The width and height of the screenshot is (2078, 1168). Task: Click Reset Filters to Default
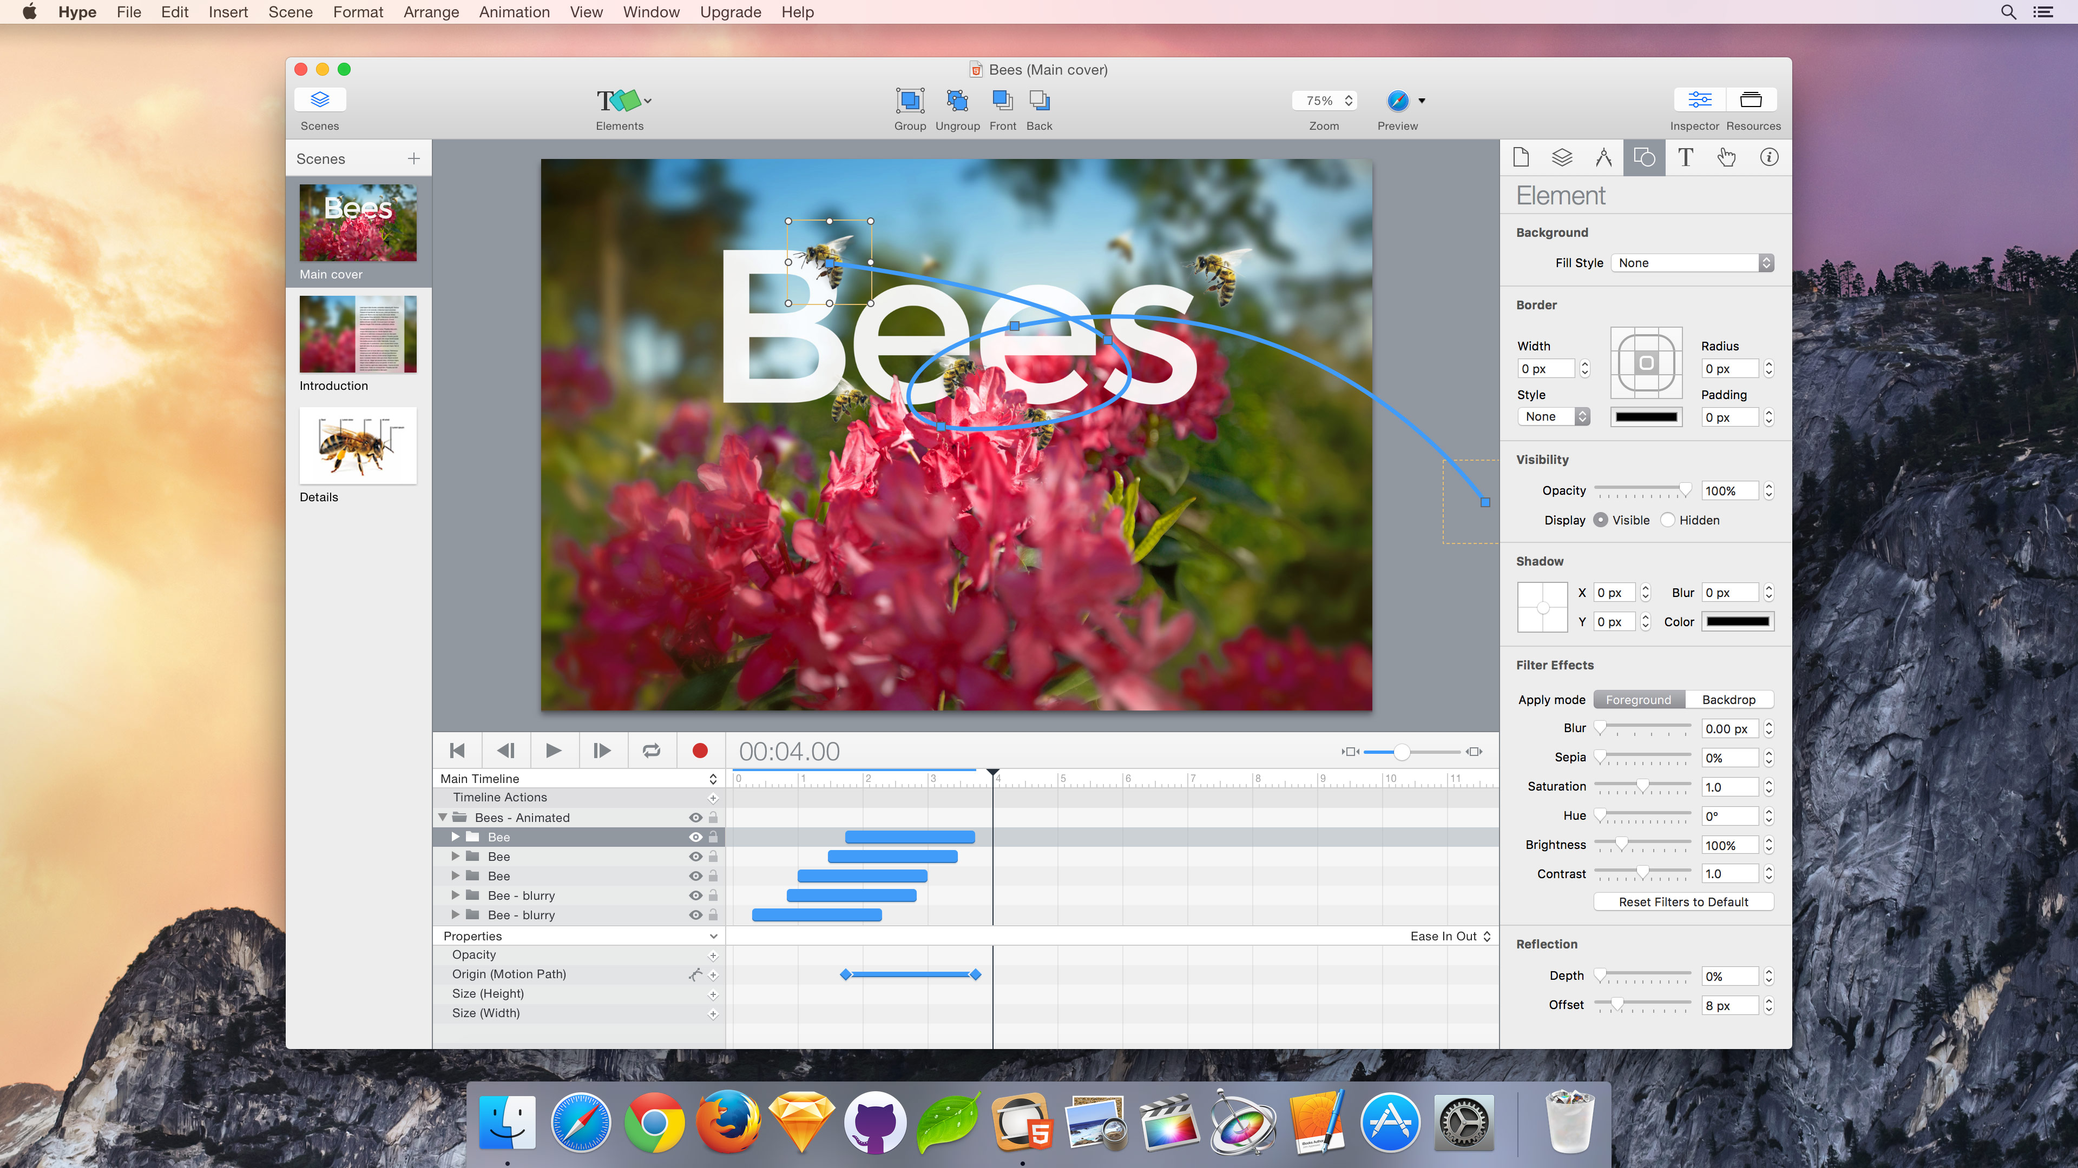[1683, 902]
